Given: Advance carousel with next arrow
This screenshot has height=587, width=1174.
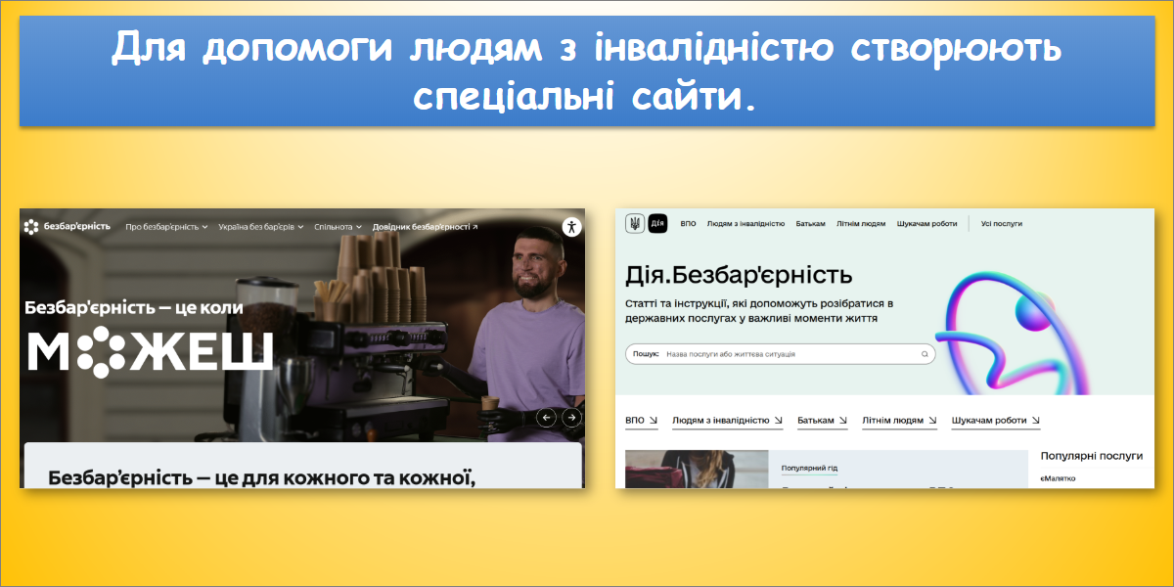Looking at the screenshot, I should pos(571,418).
